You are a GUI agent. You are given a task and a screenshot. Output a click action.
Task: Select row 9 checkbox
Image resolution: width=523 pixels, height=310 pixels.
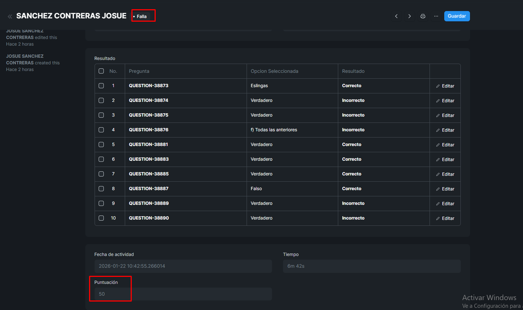[101, 203]
